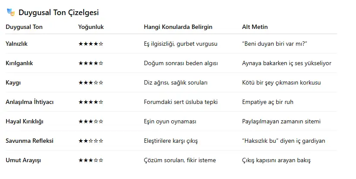Click the Duygusal Ton Çizelgesi heading

[x=59, y=13]
